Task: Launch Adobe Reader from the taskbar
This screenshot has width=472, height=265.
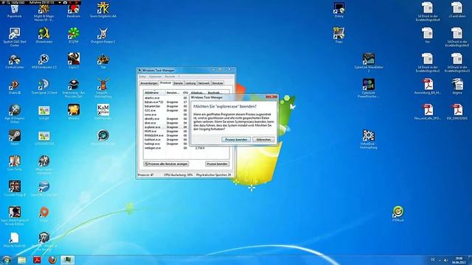Action: [37, 260]
